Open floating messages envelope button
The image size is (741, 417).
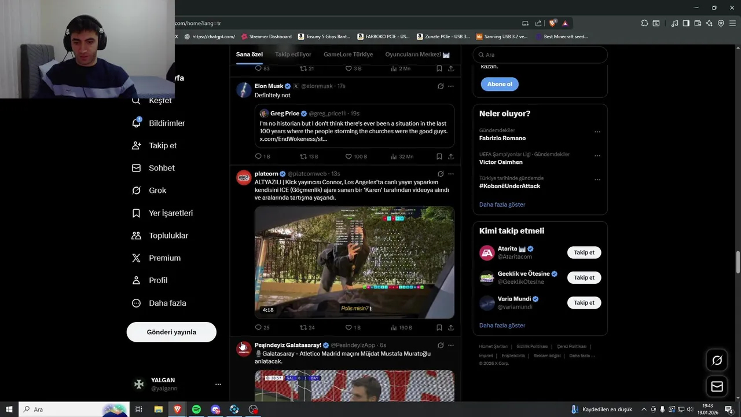click(717, 386)
